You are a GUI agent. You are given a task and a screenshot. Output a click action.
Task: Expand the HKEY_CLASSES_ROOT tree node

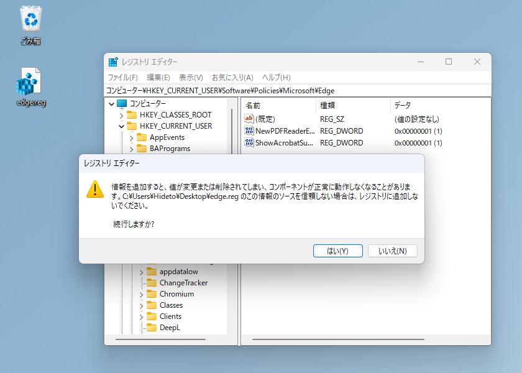(x=122, y=115)
